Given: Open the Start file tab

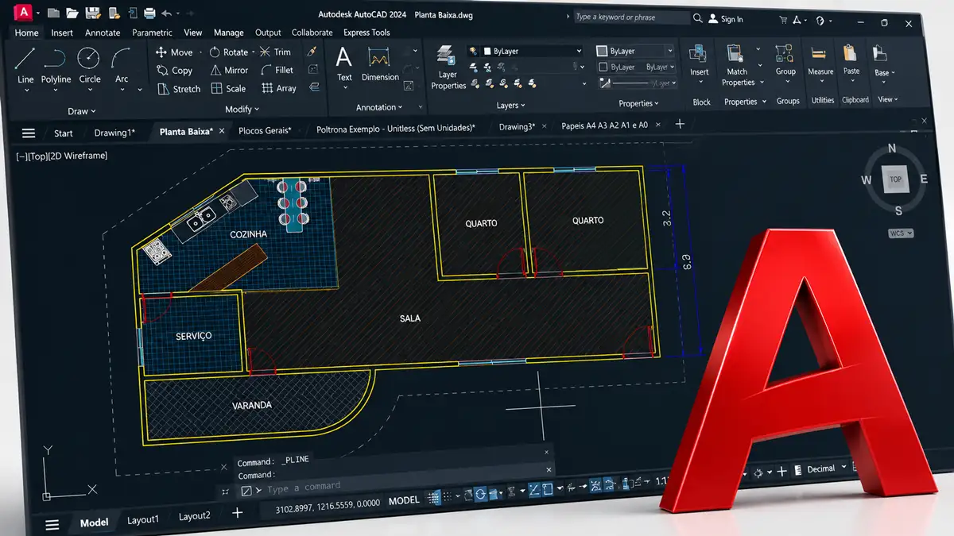Looking at the screenshot, I should coord(64,133).
